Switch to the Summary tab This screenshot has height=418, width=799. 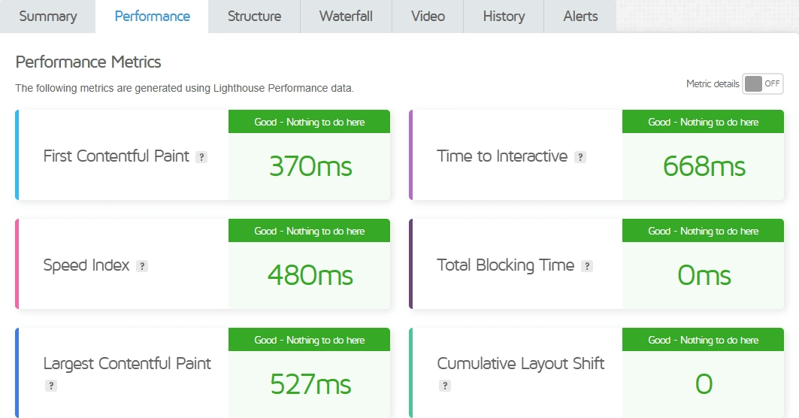click(48, 17)
